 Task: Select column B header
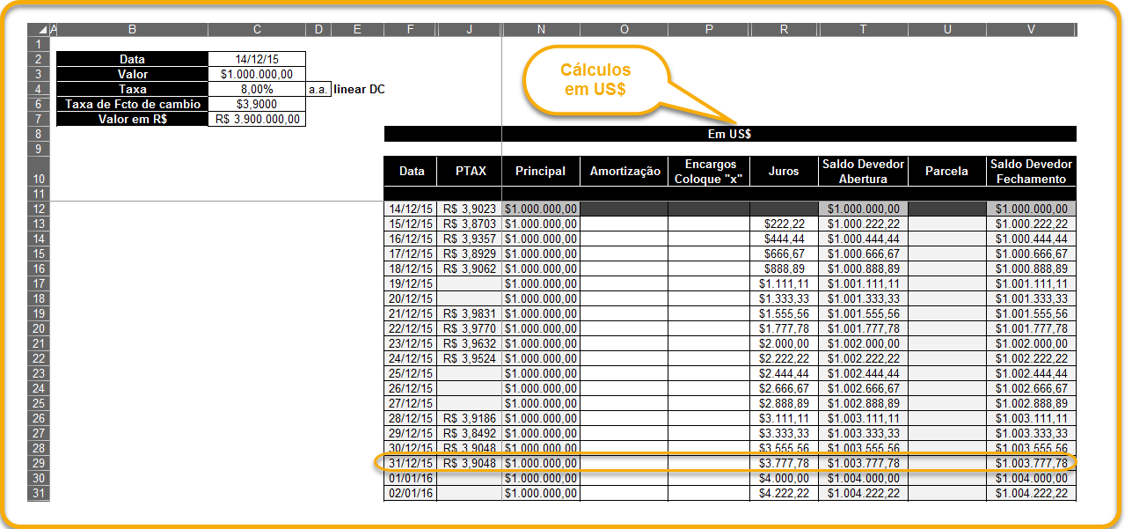pyautogui.click(x=132, y=30)
